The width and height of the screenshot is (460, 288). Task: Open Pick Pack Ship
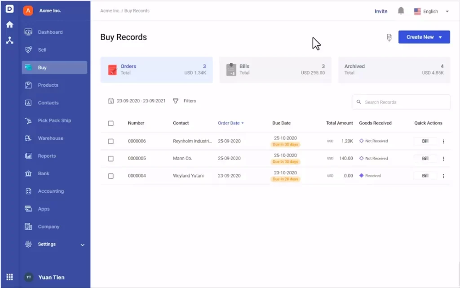tap(54, 120)
